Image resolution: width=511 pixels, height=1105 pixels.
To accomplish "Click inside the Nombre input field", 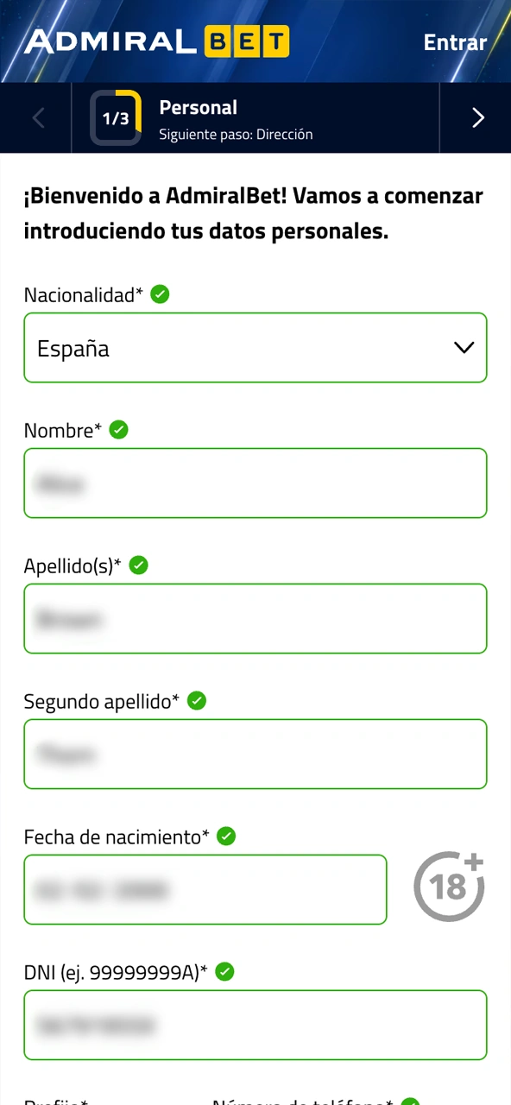I will click(x=255, y=483).
